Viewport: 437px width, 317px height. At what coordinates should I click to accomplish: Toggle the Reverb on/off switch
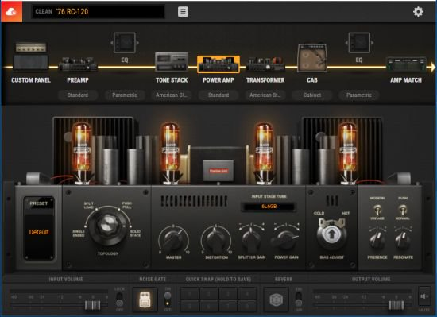[299, 300]
